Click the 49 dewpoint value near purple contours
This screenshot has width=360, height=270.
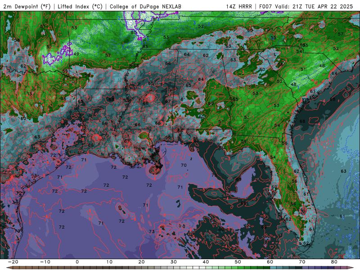[x=76, y=54]
